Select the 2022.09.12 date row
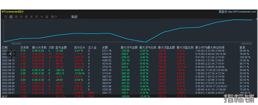The width and height of the screenshot is (258, 105). coord(8,70)
